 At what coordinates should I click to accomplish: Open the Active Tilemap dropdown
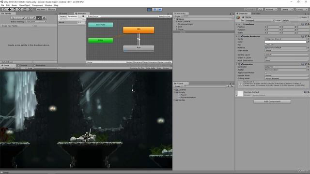click(x=36, y=22)
